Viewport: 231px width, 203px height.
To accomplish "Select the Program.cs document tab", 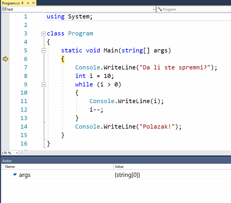I will [11, 3].
